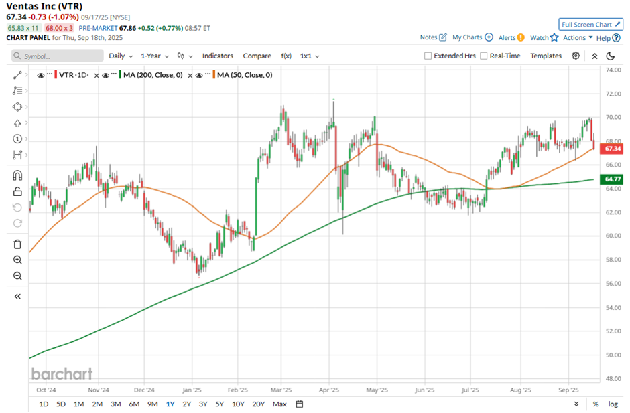The width and height of the screenshot is (630, 413).
Task: Delete drawings with the trash can icon
Action: tap(17, 244)
